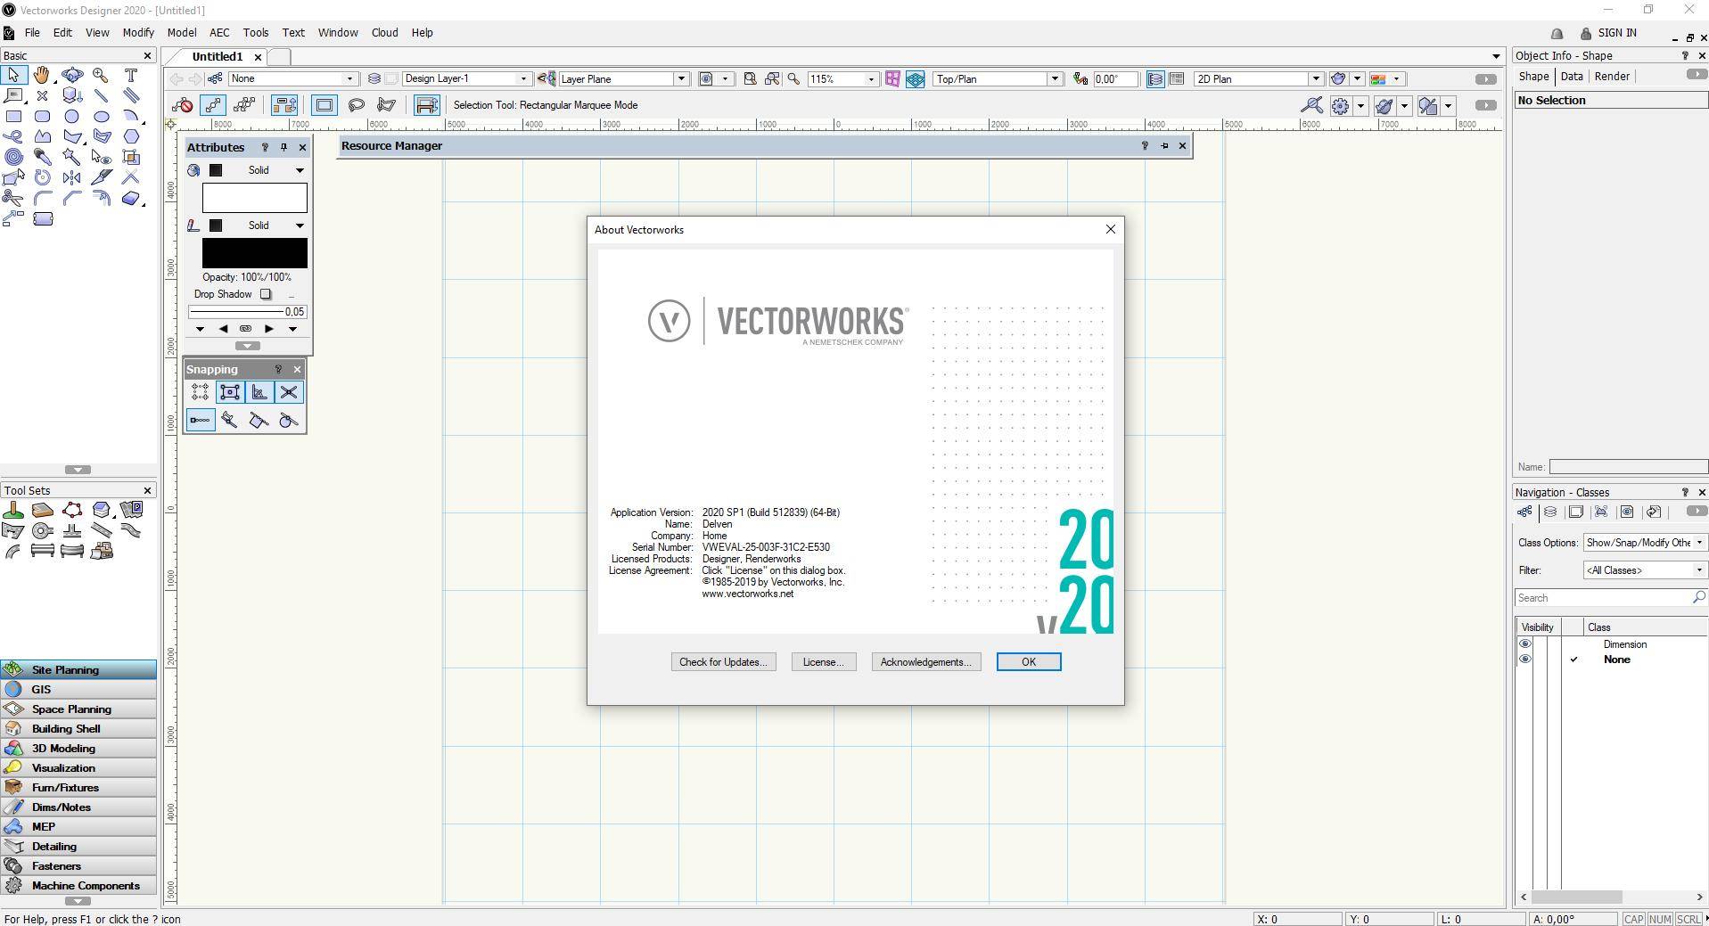Select the Rounded Rectangle tool

pyautogui.click(x=42, y=116)
